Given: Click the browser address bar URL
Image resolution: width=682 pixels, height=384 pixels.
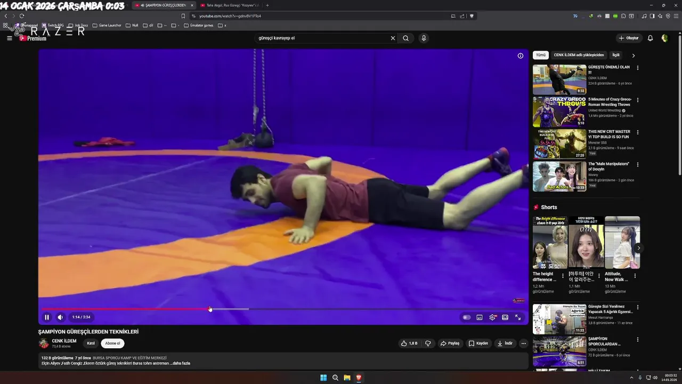Looking at the screenshot, I should click(x=230, y=16).
